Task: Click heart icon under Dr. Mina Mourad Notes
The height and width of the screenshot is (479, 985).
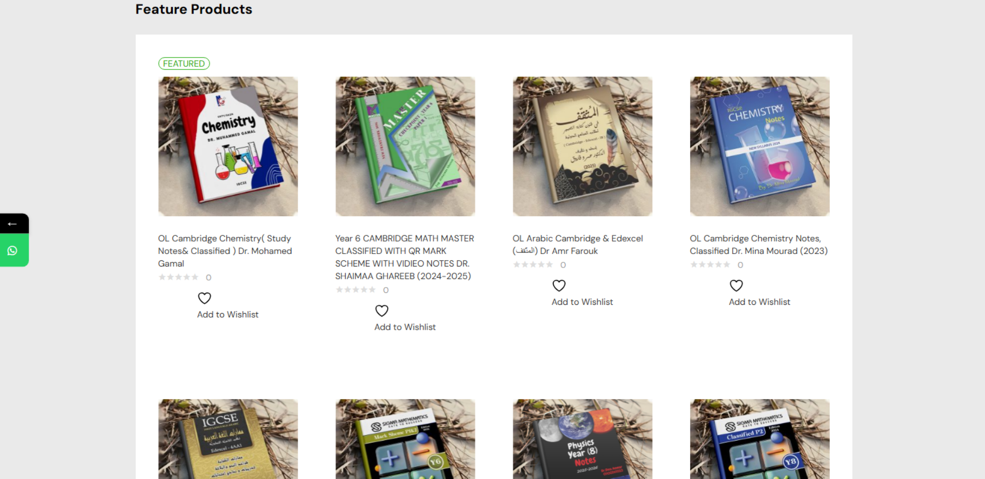Action: point(736,286)
